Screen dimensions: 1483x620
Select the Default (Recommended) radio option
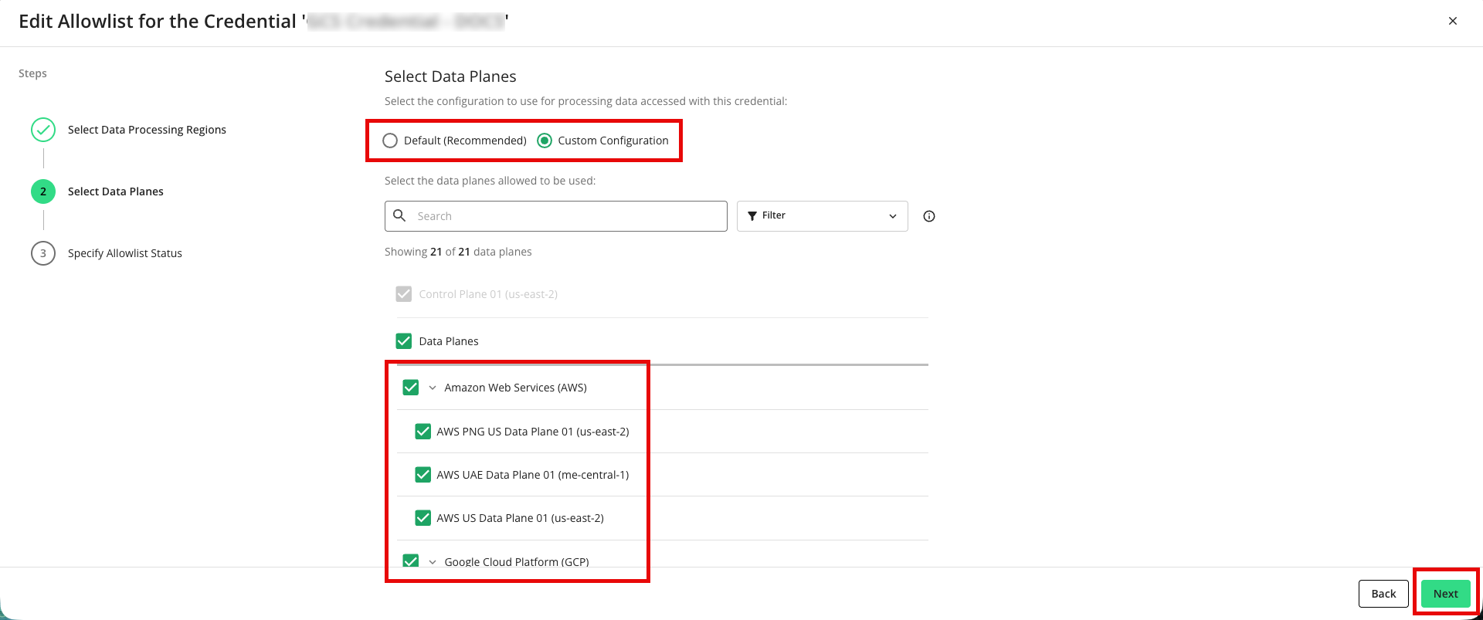click(390, 141)
